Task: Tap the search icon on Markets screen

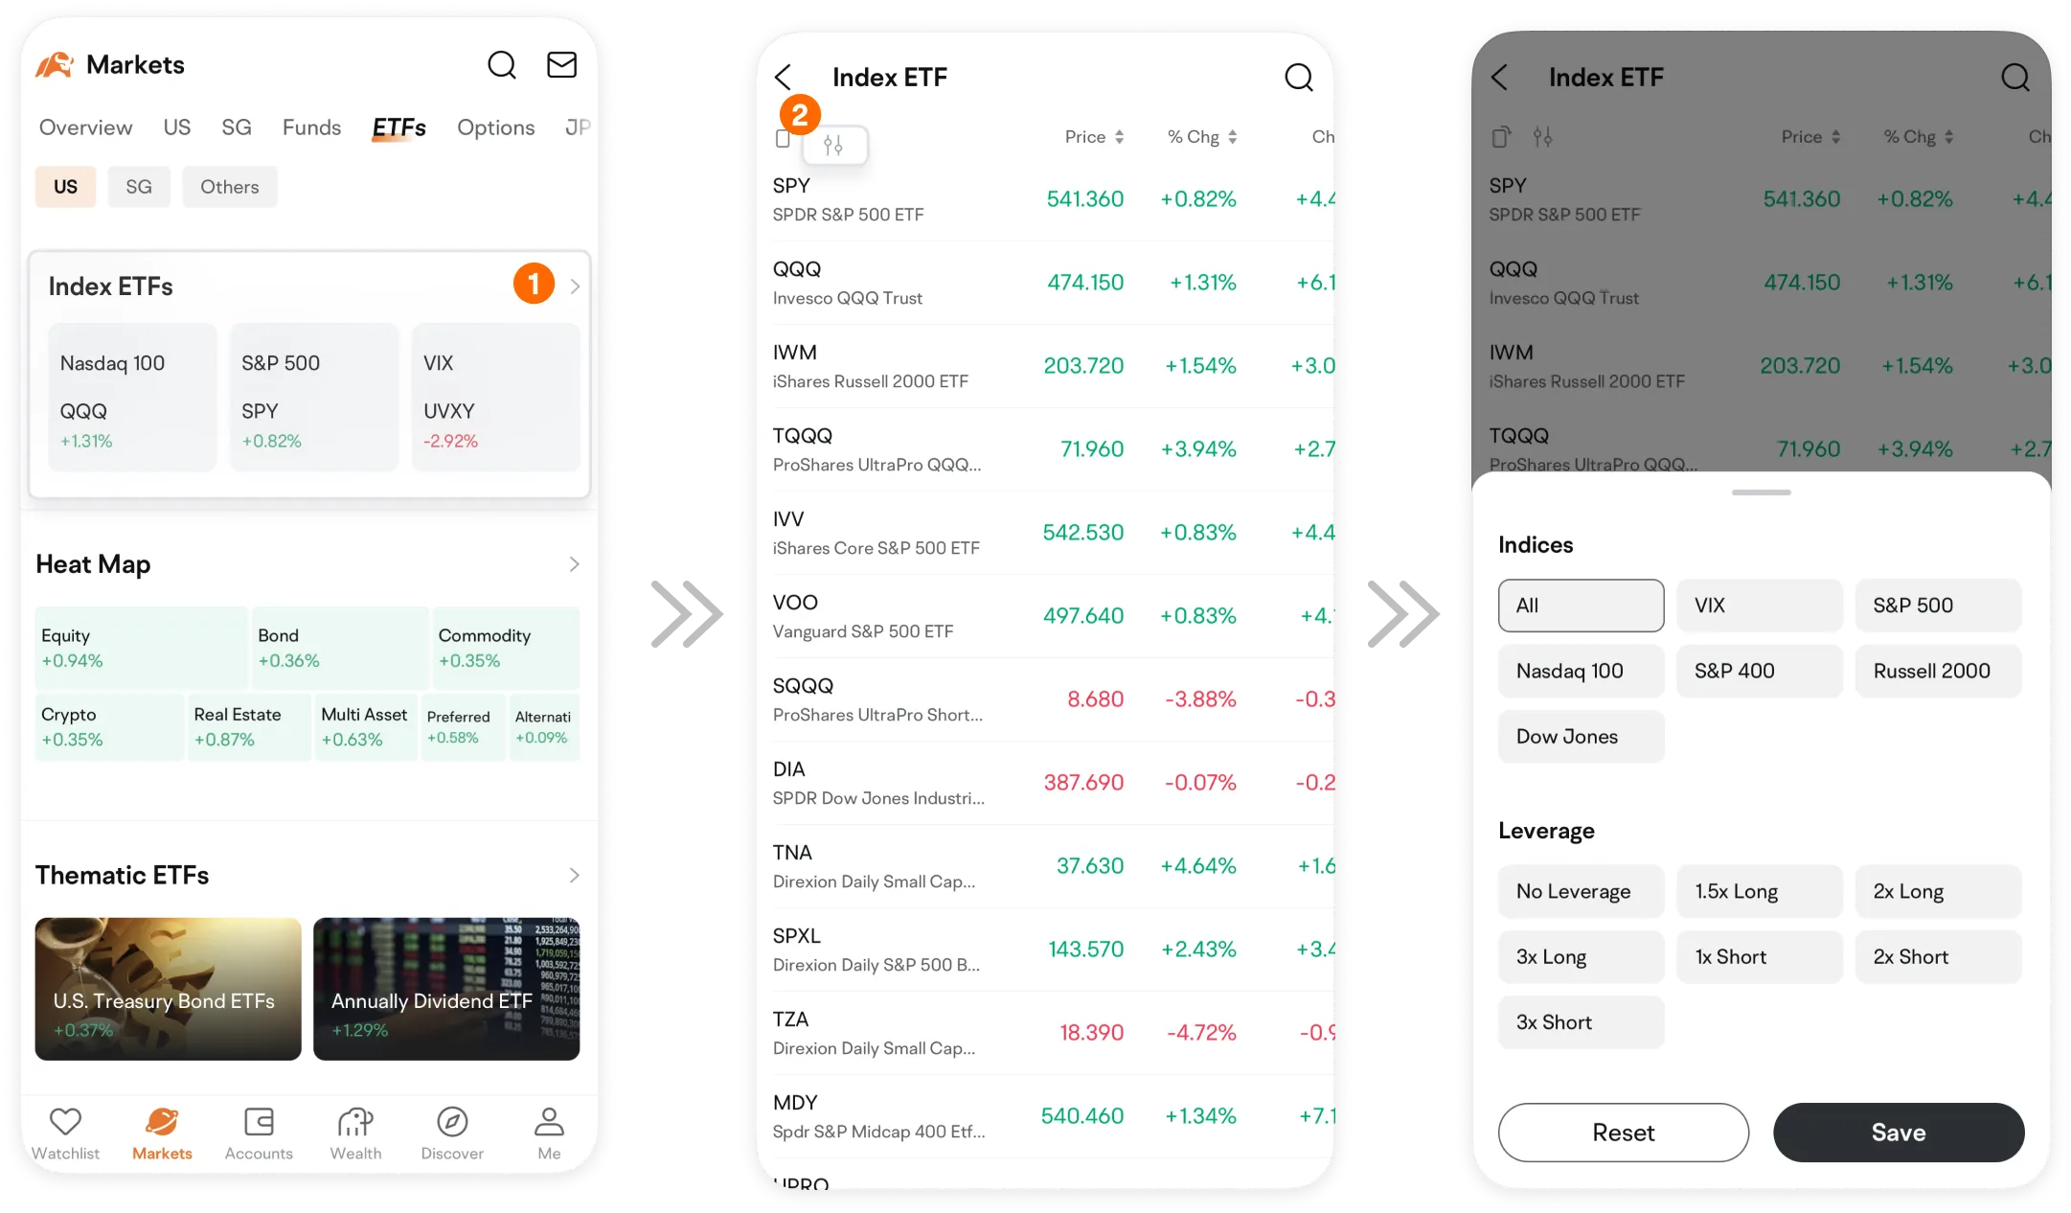Action: (x=502, y=65)
